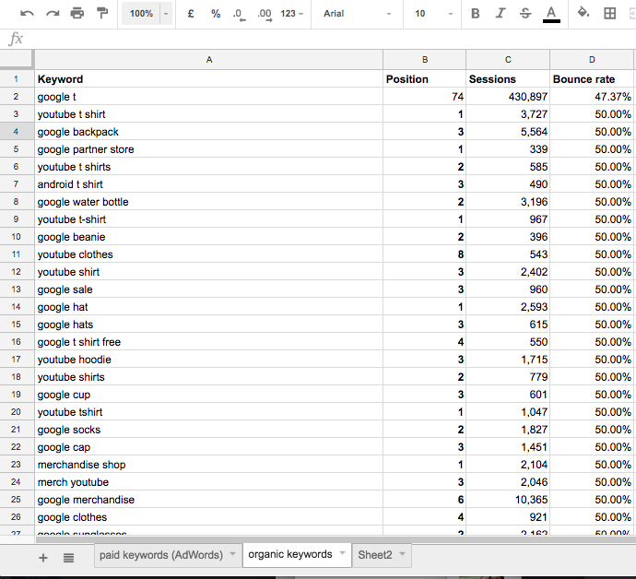Screen dimensions: 636x579
Task: Select the Sessions header cell
Action: (508, 79)
